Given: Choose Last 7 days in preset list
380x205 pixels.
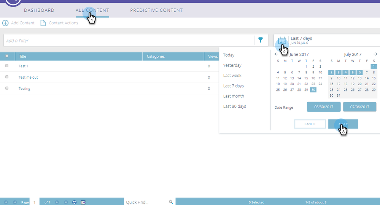Looking at the screenshot, I should 234,86.
